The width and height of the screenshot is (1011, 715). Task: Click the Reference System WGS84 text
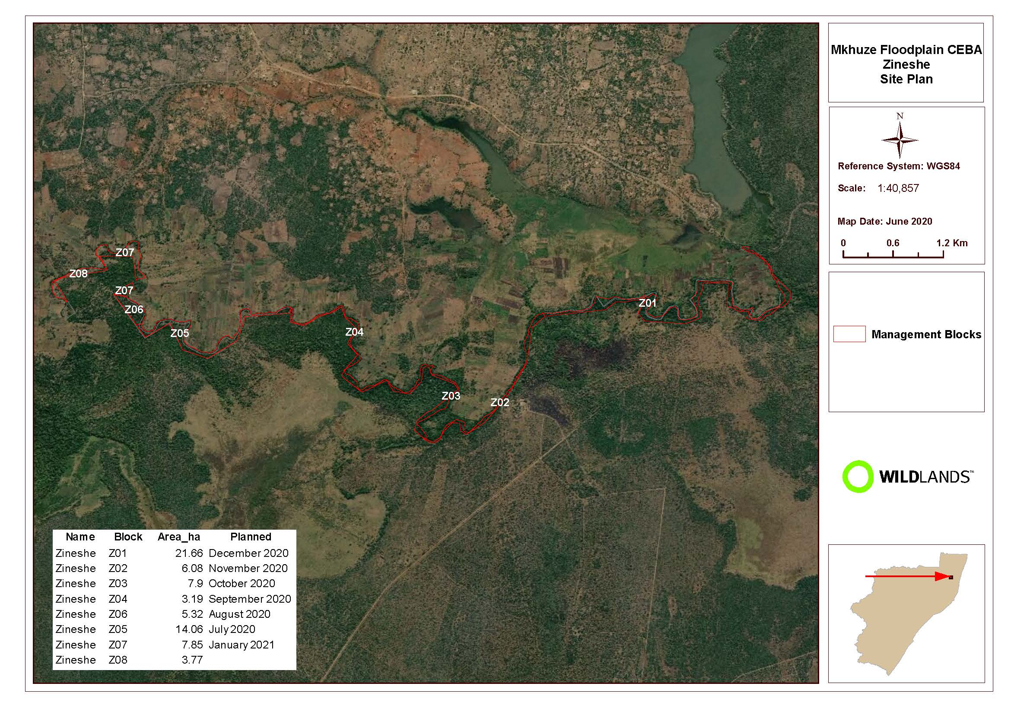tap(899, 166)
